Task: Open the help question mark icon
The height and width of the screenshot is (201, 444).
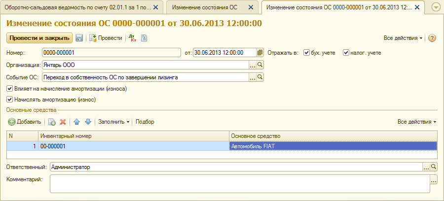Action: [432, 38]
